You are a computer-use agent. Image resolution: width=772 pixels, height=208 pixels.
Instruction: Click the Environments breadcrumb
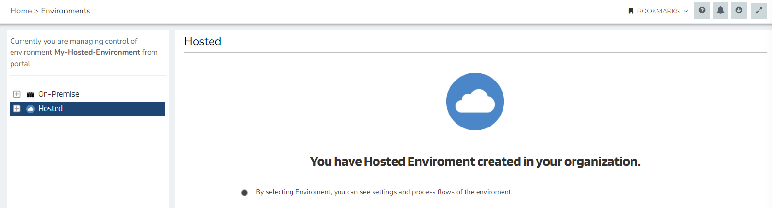pos(66,11)
